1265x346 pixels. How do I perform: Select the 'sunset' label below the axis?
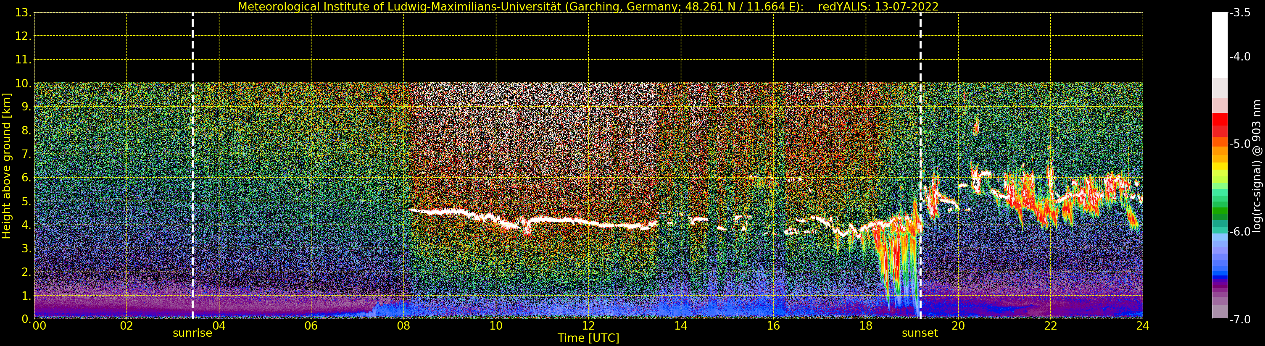[x=920, y=333]
